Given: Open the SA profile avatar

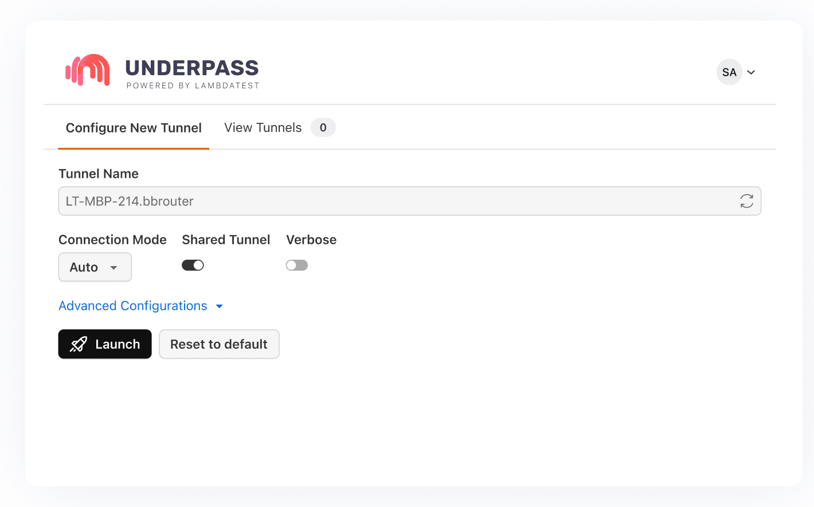Looking at the screenshot, I should (729, 72).
